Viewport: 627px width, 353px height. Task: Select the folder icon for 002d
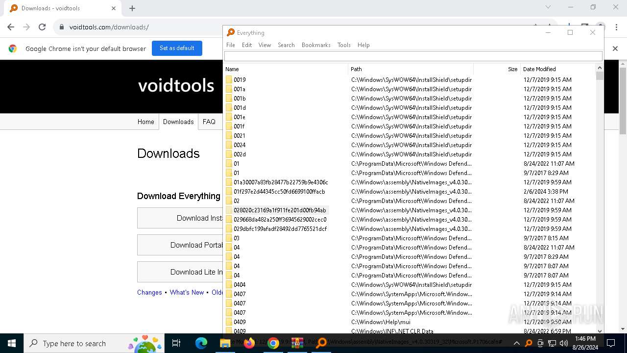229,154
